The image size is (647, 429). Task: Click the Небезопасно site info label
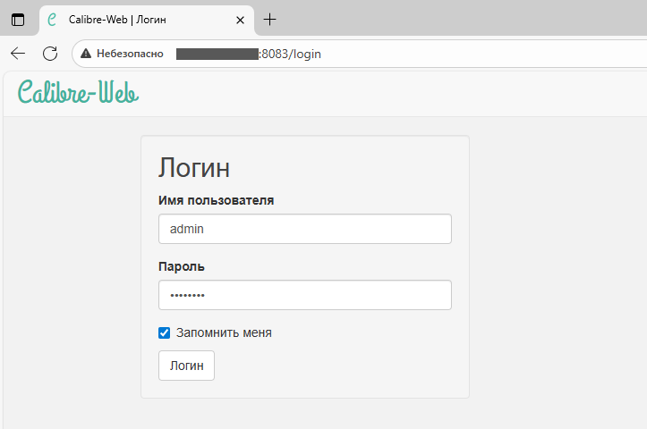pos(130,54)
